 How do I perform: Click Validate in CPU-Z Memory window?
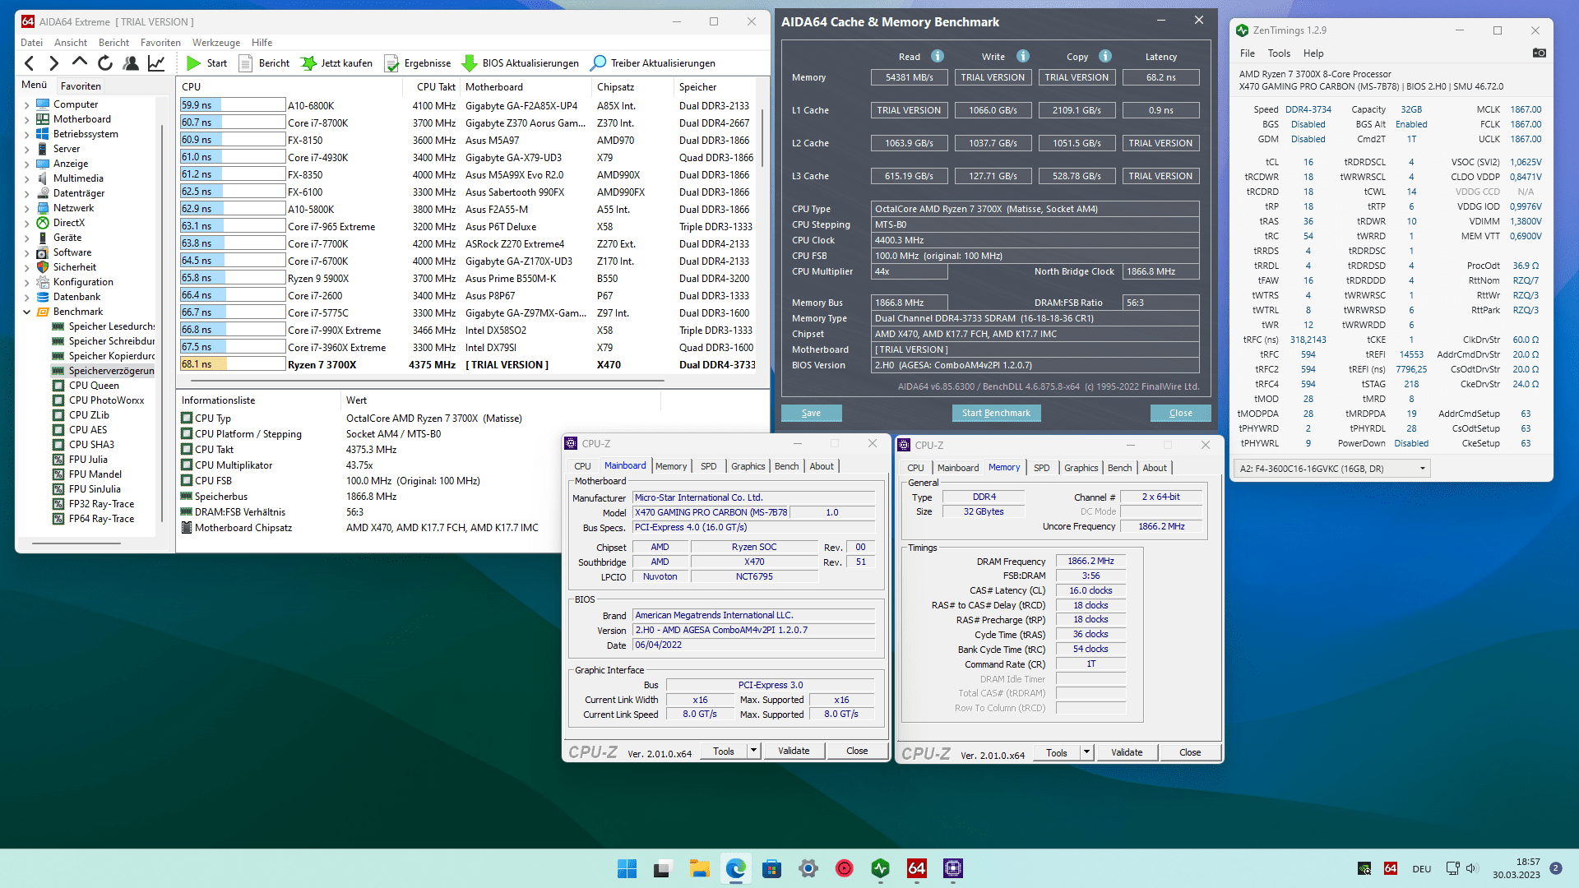1127,752
